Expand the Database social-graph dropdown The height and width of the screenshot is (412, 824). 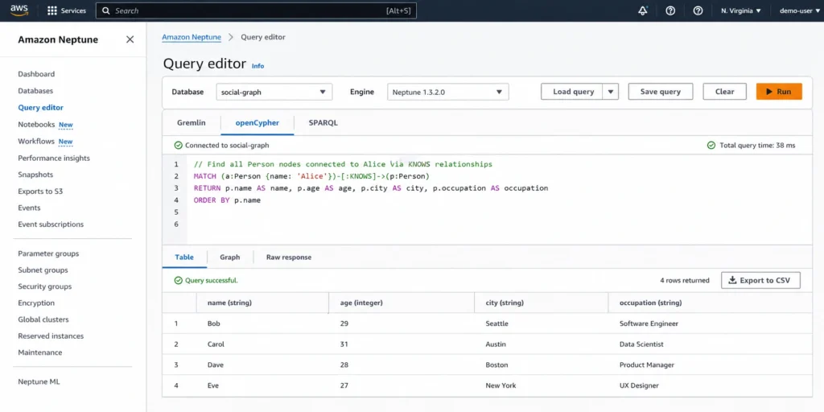[x=274, y=92]
